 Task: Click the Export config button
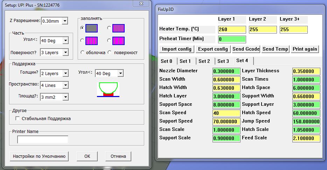click(213, 49)
